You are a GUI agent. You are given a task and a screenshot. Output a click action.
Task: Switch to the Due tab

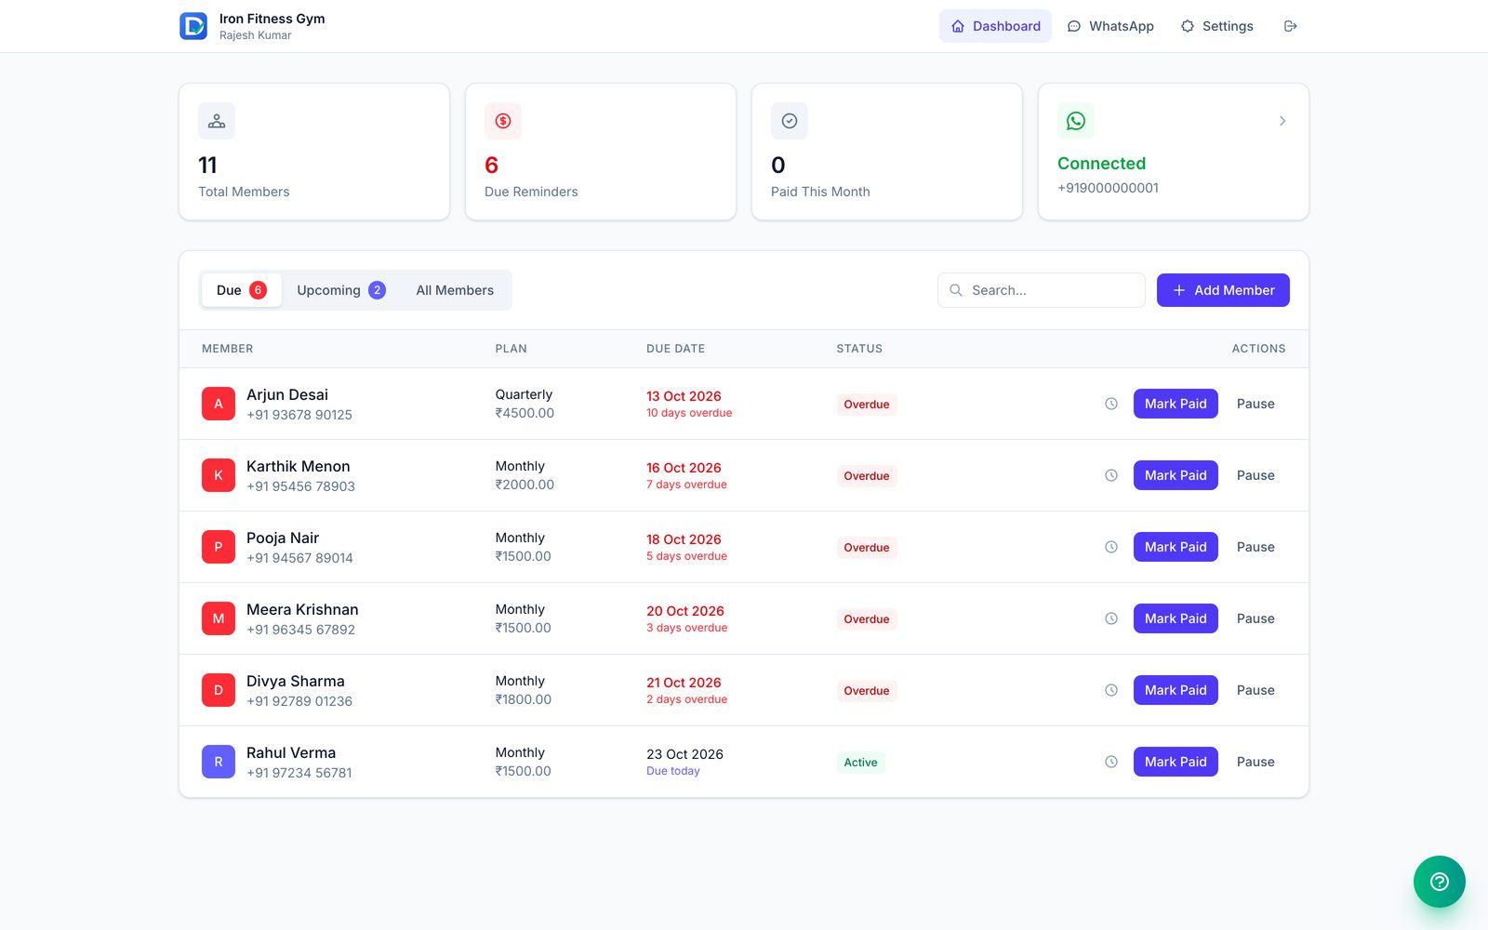pyautogui.click(x=241, y=290)
